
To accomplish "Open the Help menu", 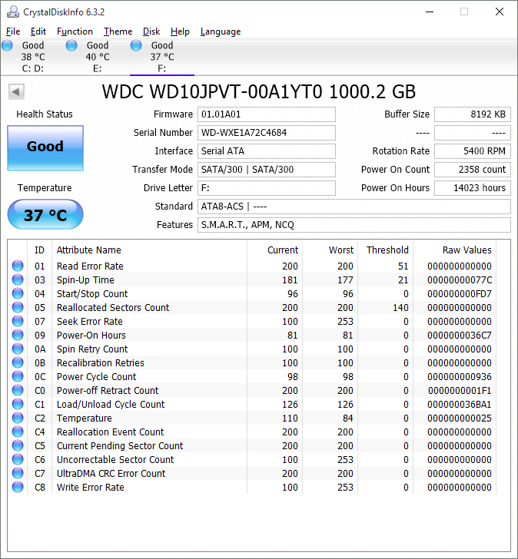I will coord(180,31).
